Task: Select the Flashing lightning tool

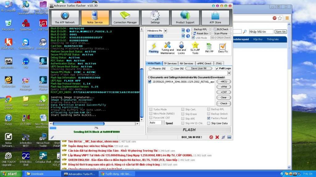Action: tap(154, 48)
